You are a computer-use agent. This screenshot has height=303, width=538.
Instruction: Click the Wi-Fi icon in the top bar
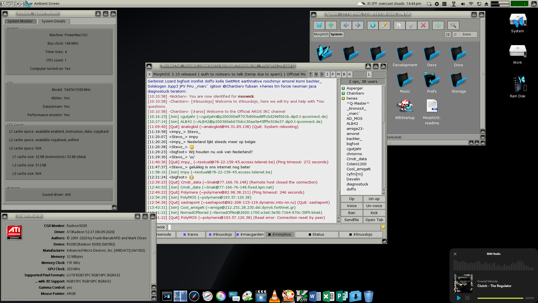(x=471, y=4)
